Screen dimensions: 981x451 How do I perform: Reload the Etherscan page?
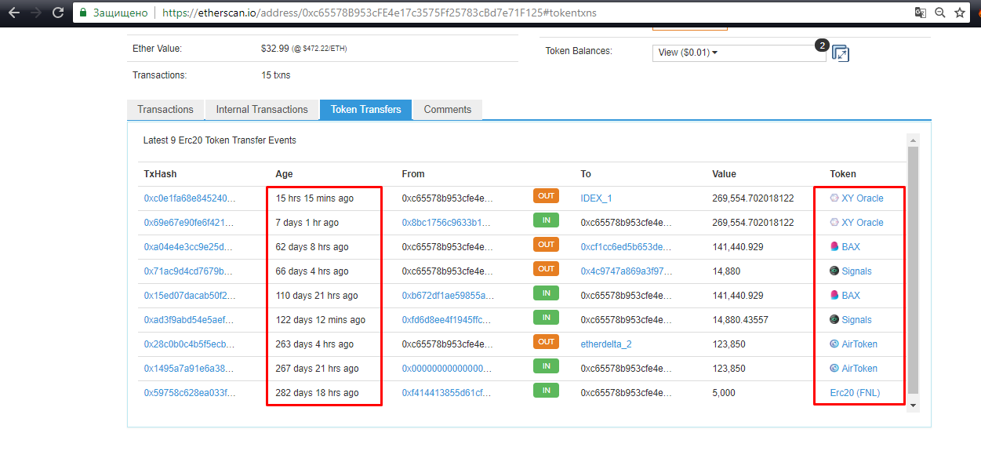point(57,13)
